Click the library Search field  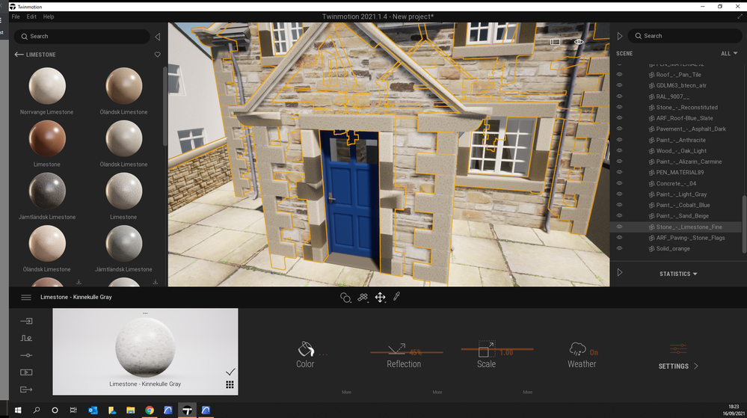click(x=82, y=36)
